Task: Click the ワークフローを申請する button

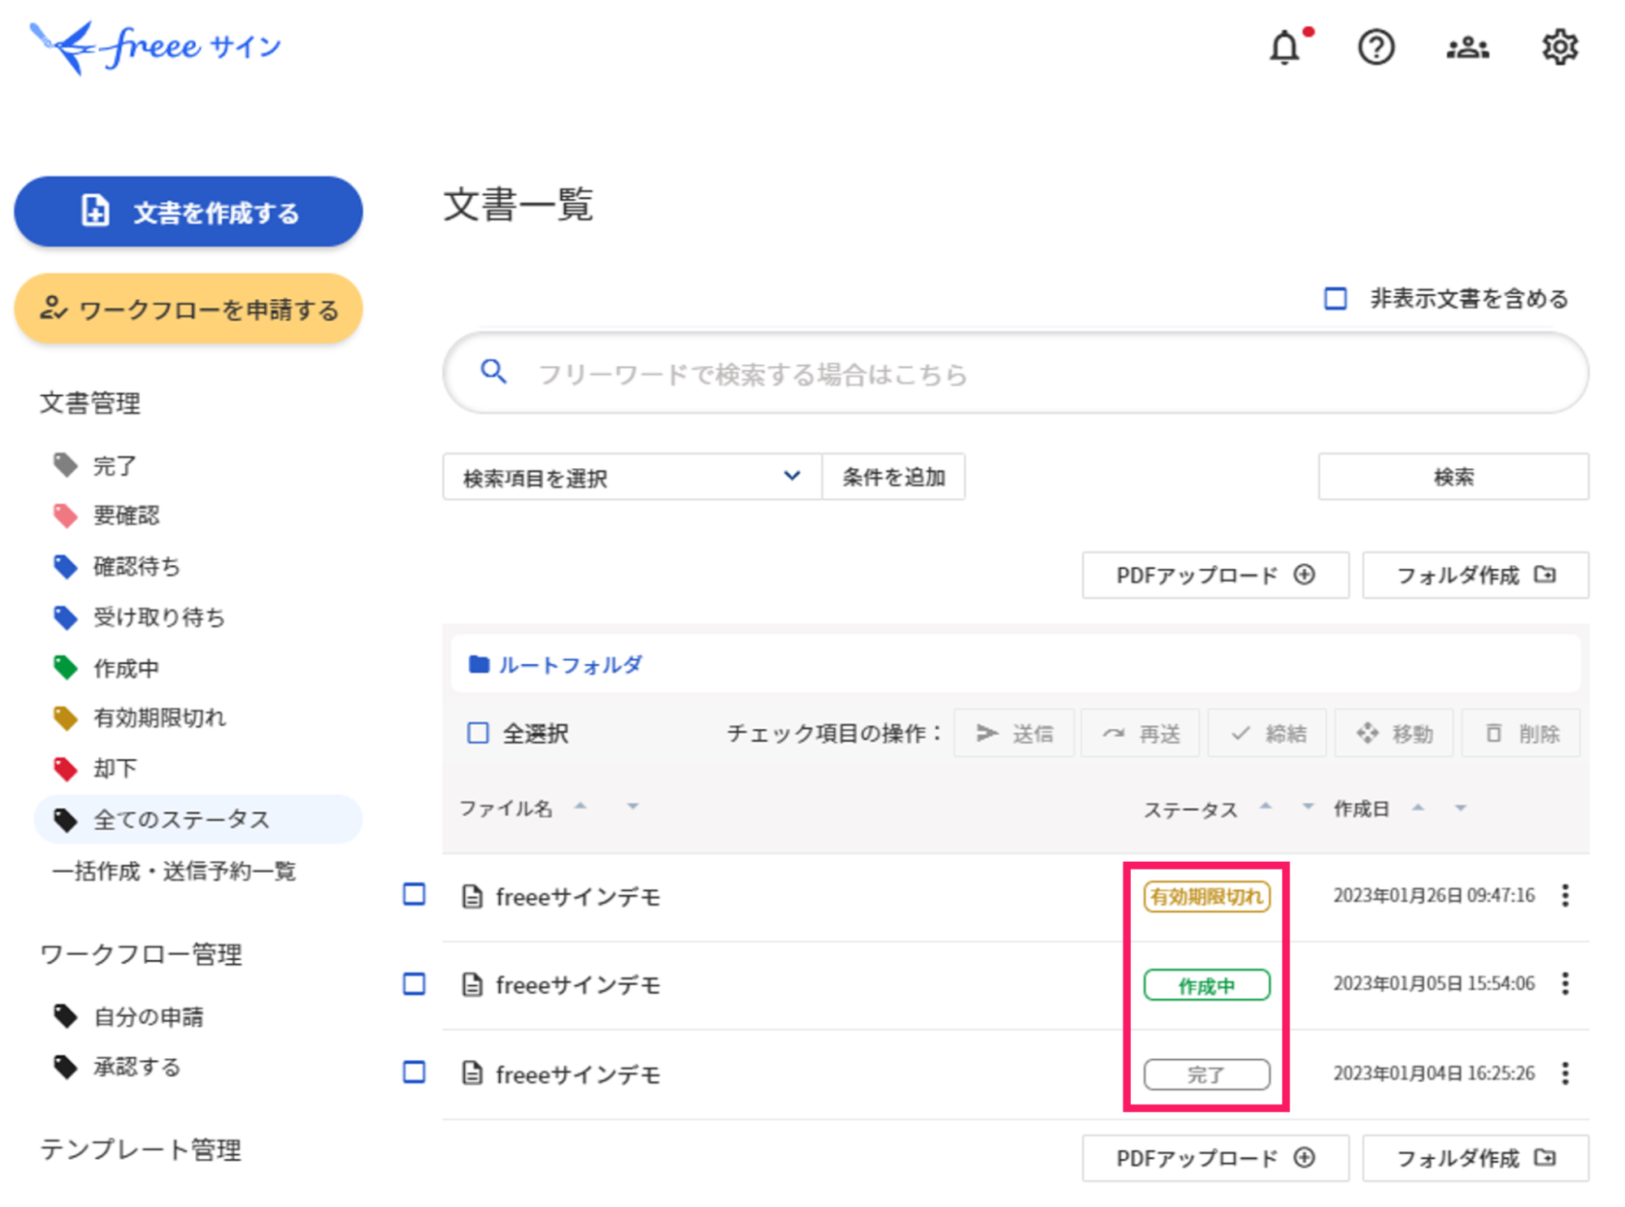Action: 188,309
